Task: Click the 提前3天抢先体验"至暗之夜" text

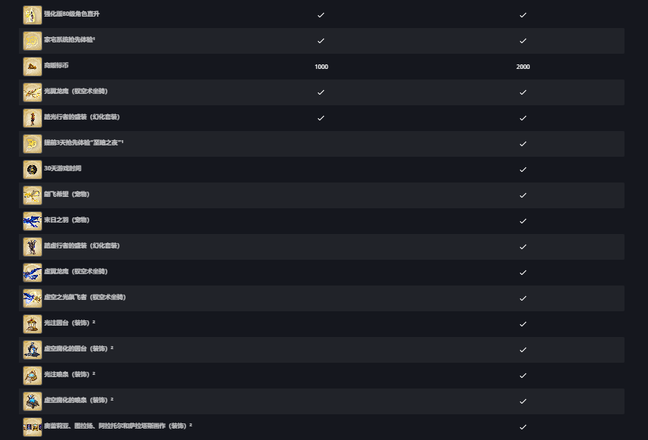Action: click(83, 143)
